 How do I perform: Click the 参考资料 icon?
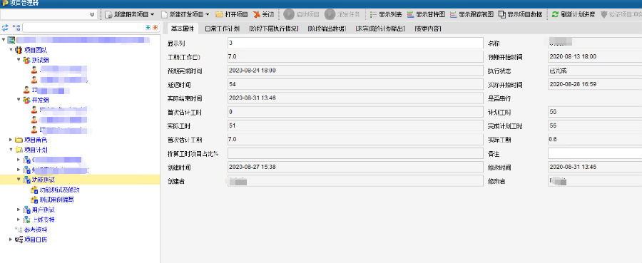(19, 230)
